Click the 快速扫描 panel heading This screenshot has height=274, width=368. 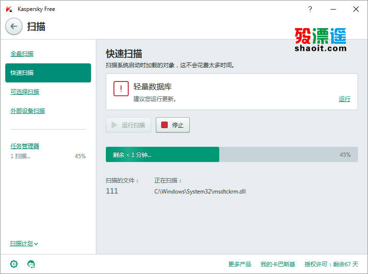124,54
